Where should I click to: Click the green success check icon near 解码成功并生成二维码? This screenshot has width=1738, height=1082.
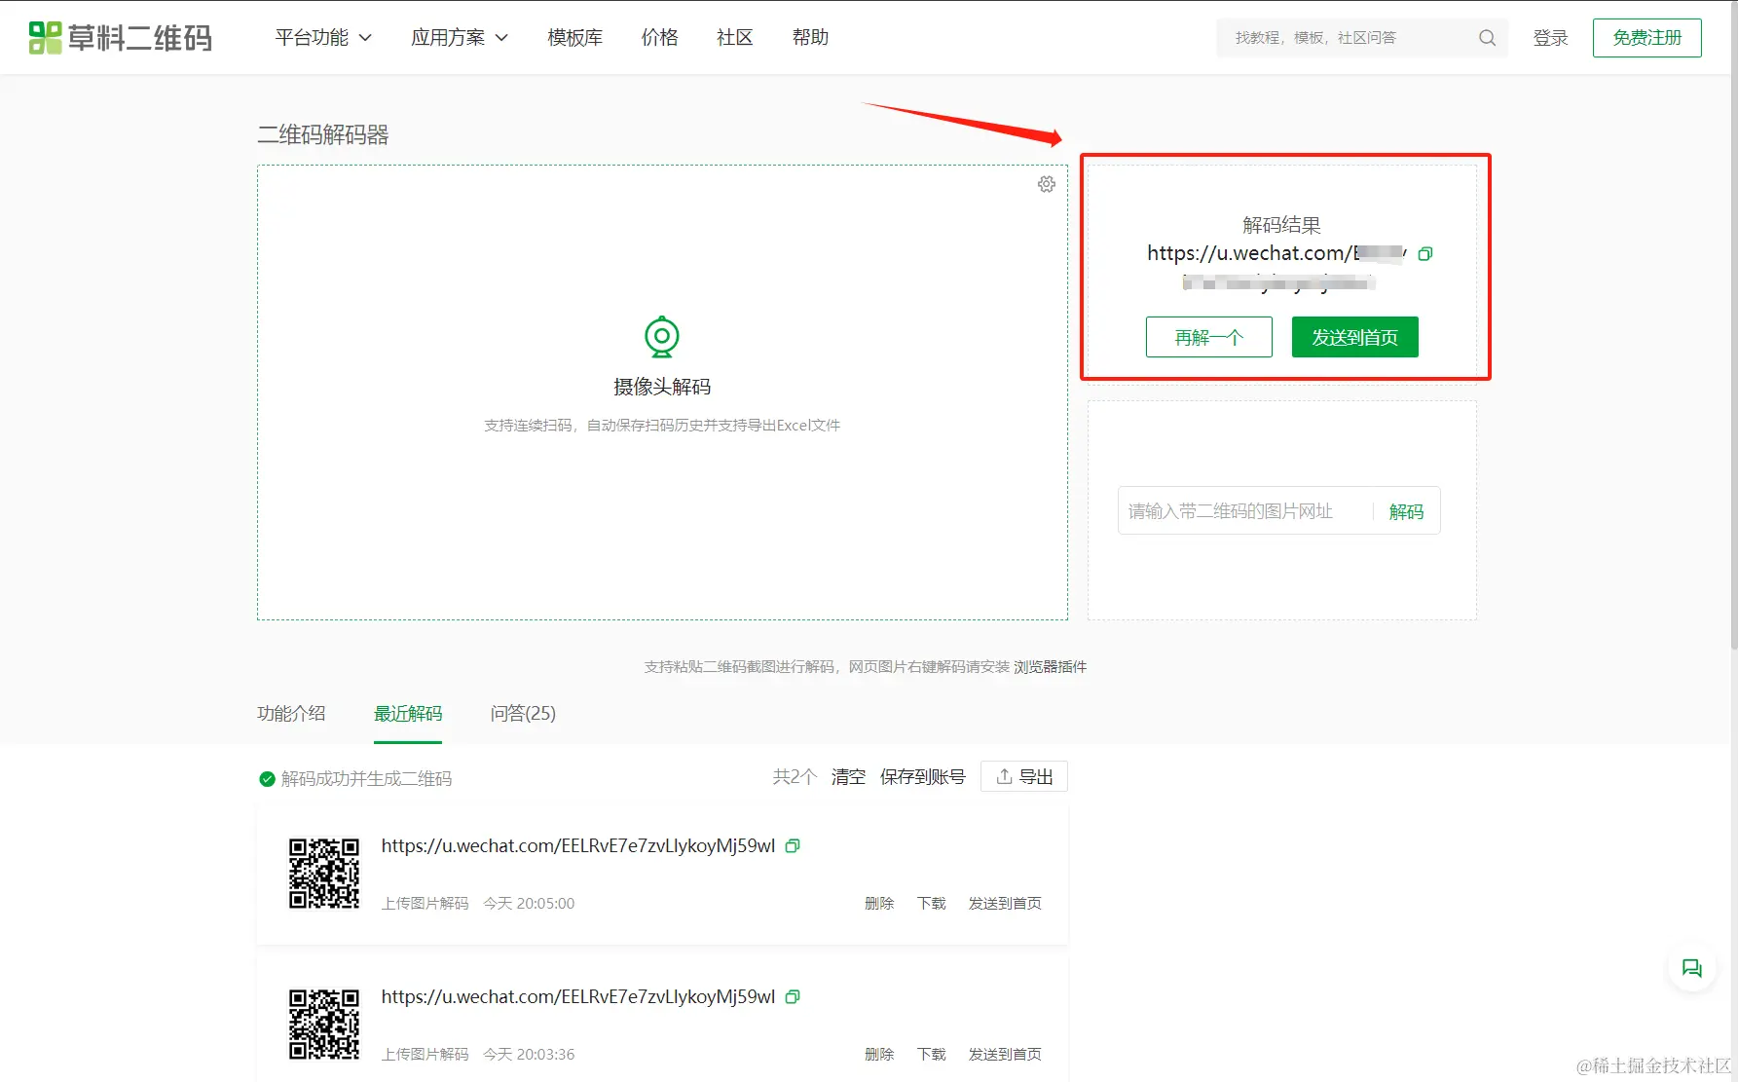click(x=266, y=778)
